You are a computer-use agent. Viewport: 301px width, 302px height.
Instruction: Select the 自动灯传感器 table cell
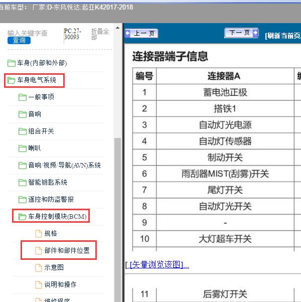pyautogui.click(x=225, y=141)
